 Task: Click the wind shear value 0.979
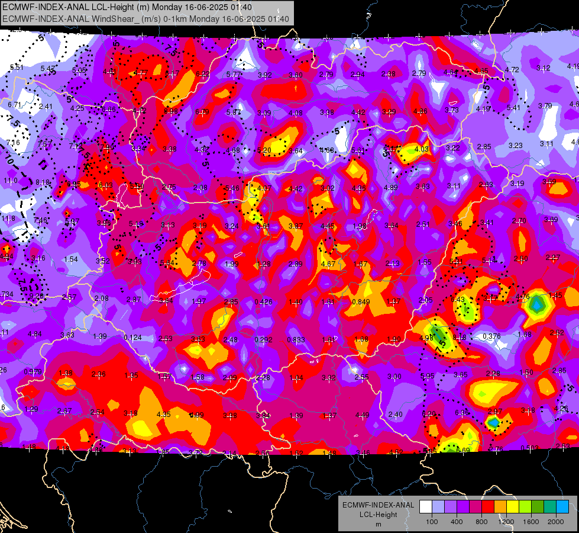[x=33, y=372]
